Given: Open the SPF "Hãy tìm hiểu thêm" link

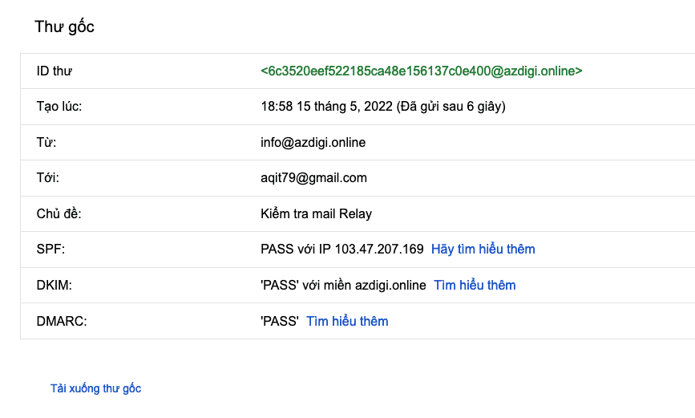Looking at the screenshot, I should [483, 250].
